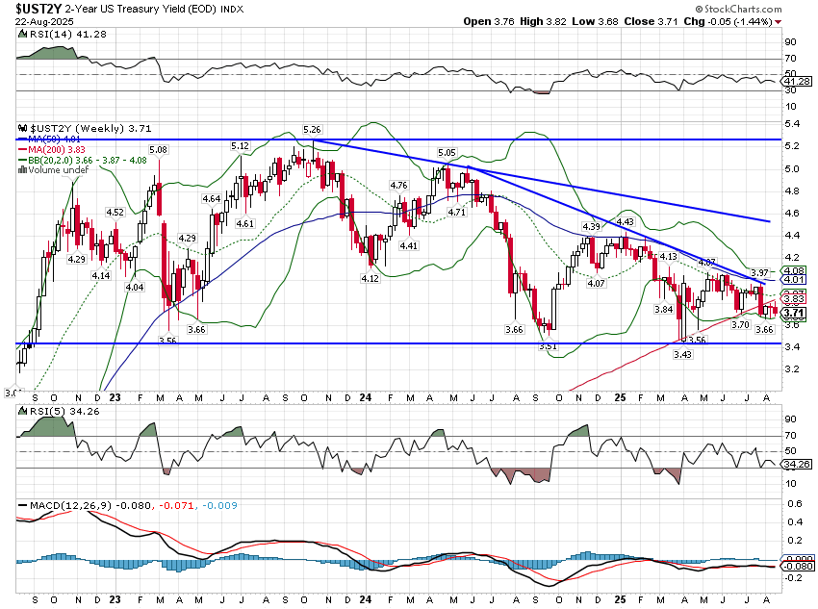Click the 4.64 price label
This screenshot has height=609, width=818.
coord(212,198)
